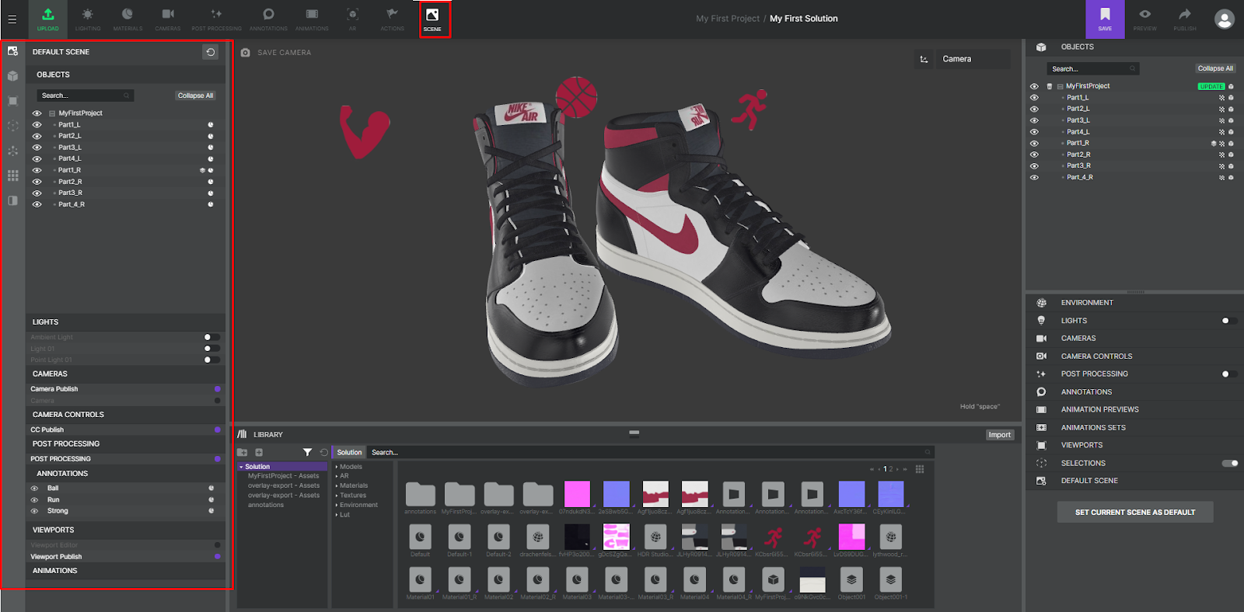This screenshot has width=1244, height=612.
Task: Open the AR toolbar icon
Action: [352, 19]
